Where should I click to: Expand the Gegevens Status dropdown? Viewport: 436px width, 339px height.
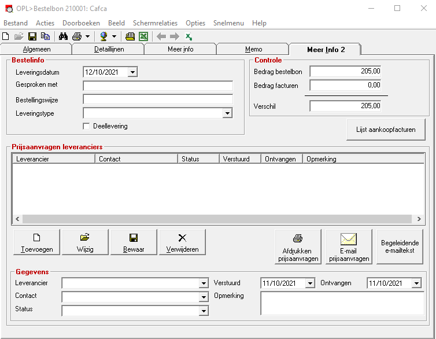[x=204, y=311]
